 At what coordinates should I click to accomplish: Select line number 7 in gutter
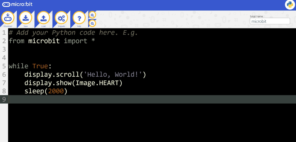pos(4,83)
